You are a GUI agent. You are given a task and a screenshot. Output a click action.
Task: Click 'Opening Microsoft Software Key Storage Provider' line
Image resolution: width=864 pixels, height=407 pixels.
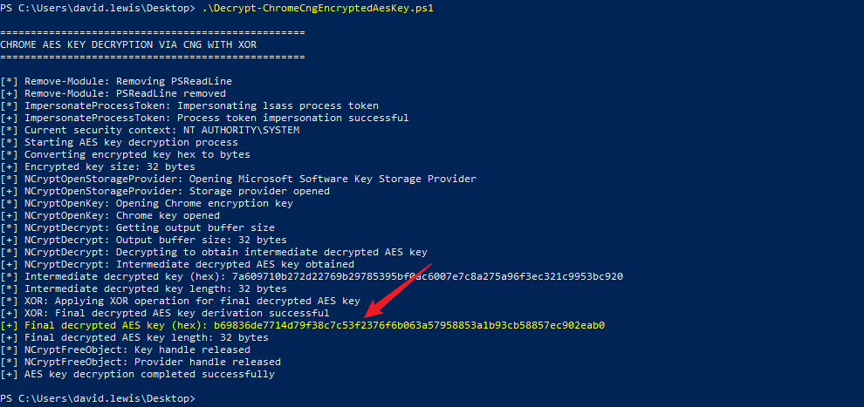pyautogui.click(x=238, y=179)
